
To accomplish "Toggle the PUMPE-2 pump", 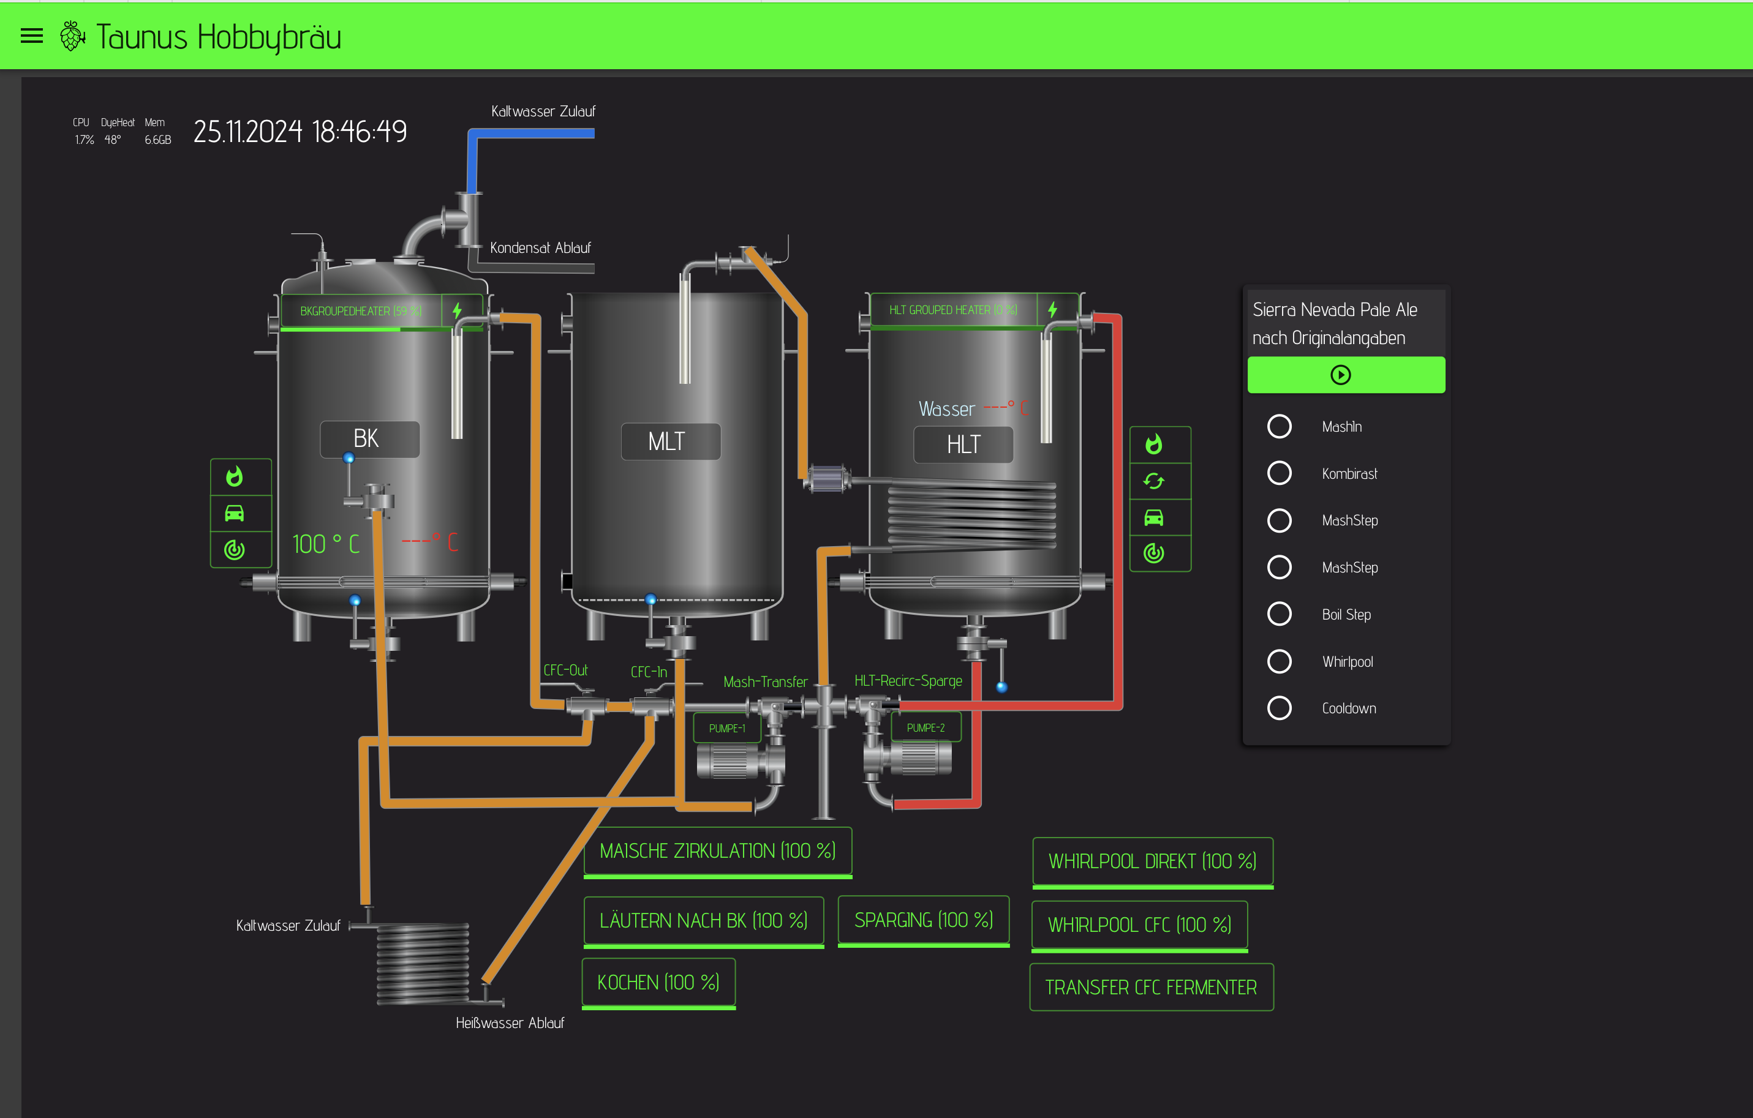I will (x=926, y=727).
